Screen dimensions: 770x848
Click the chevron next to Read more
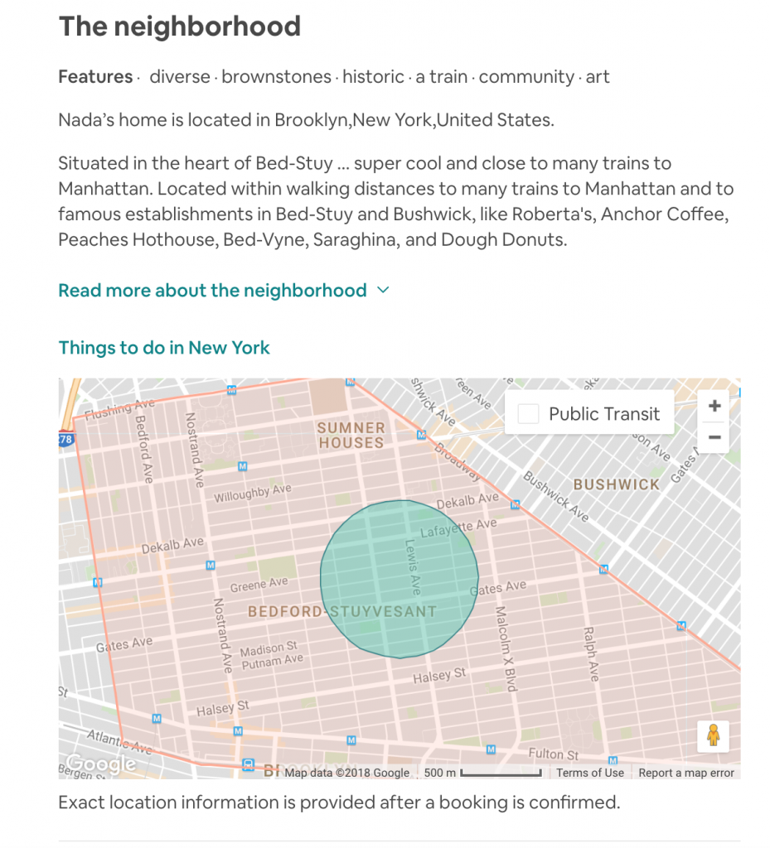point(383,290)
